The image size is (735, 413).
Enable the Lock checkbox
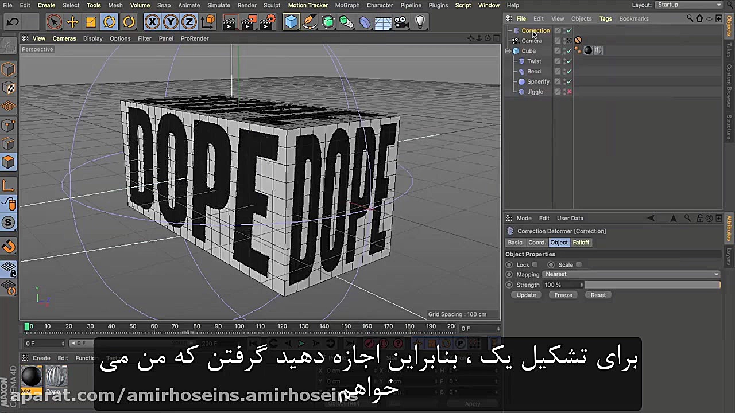pyautogui.click(x=535, y=264)
